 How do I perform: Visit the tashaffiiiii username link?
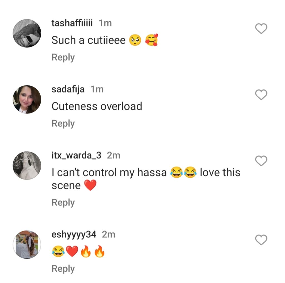click(x=72, y=23)
